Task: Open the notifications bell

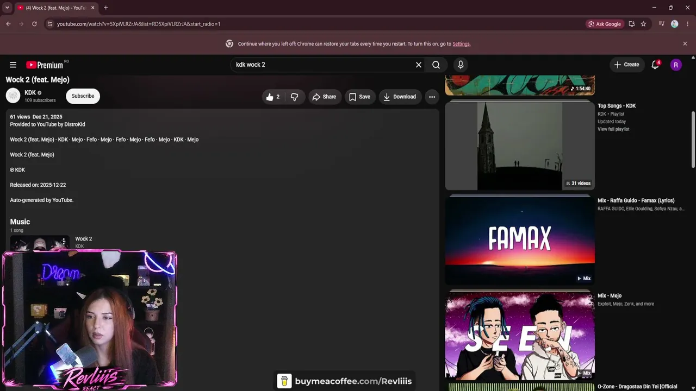Action: [x=655, y=65]
